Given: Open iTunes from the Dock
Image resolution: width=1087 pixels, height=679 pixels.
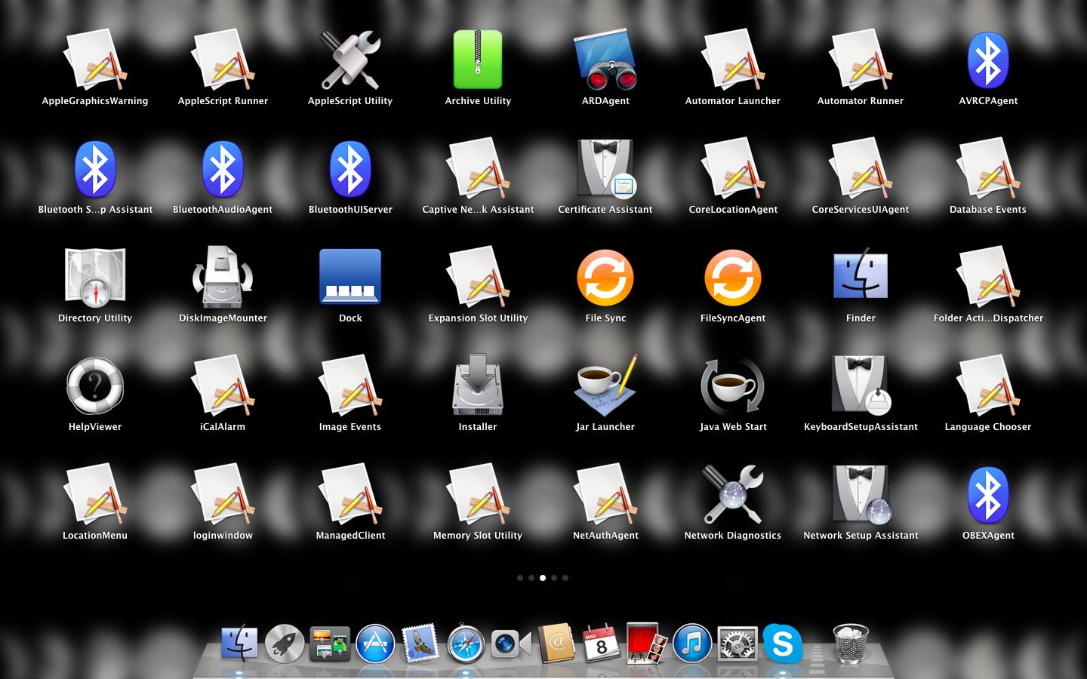Looking at the screenshot, I should pos(692,644).
